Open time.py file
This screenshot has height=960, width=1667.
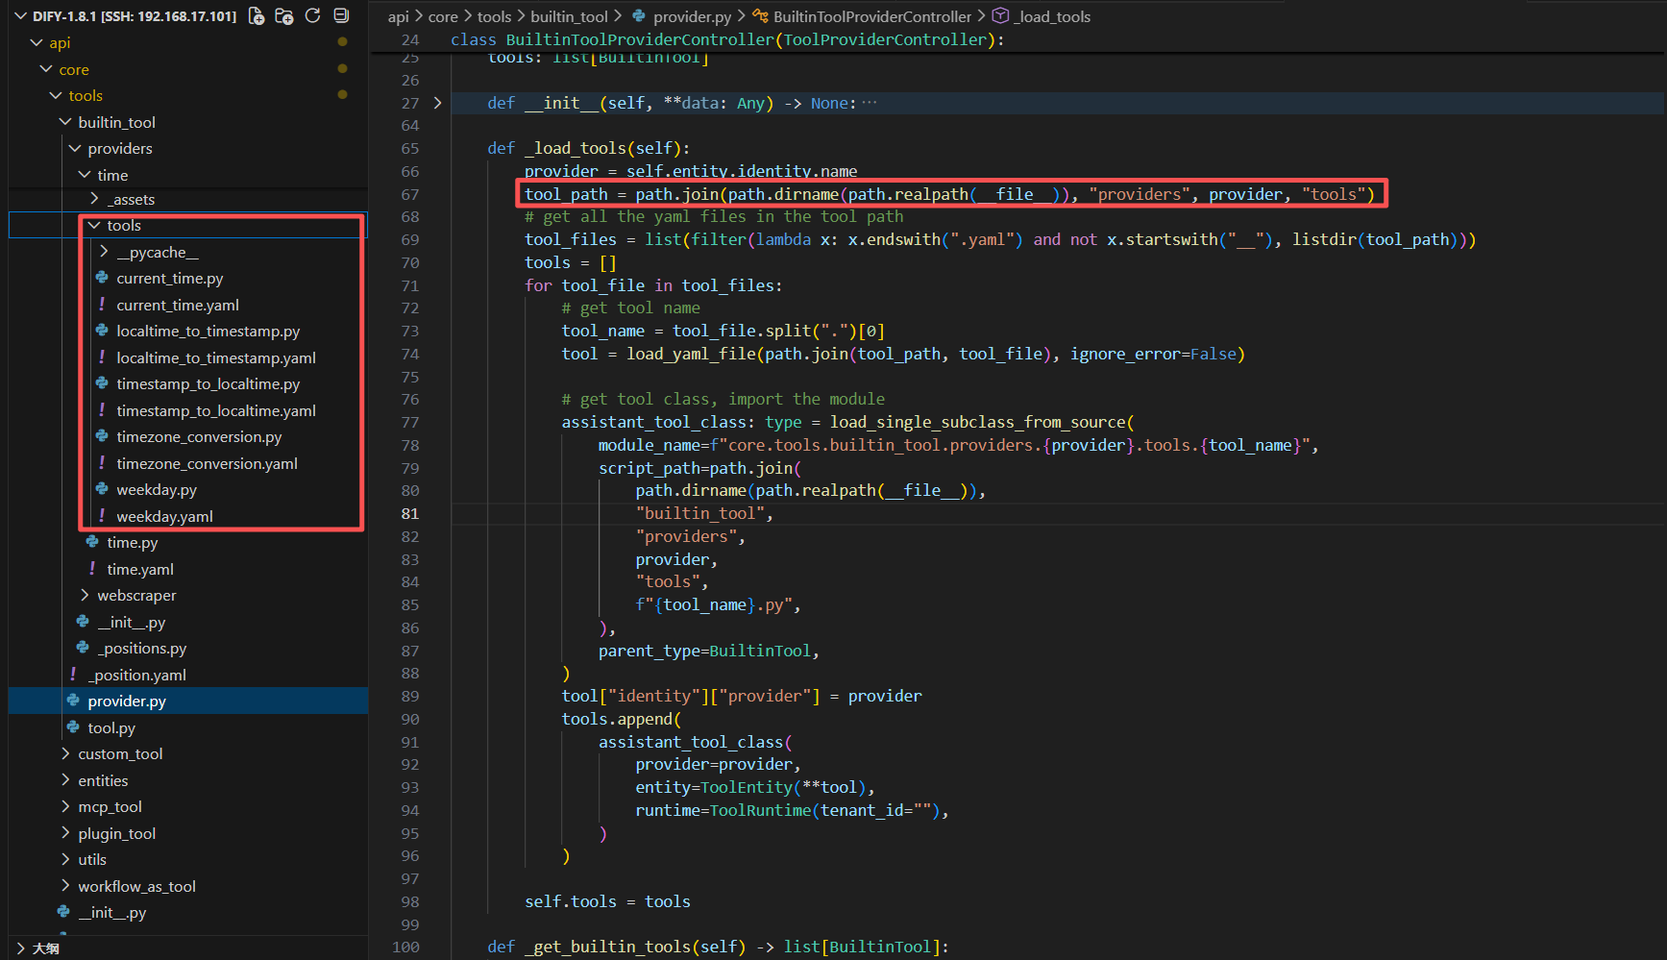[133, 543]
